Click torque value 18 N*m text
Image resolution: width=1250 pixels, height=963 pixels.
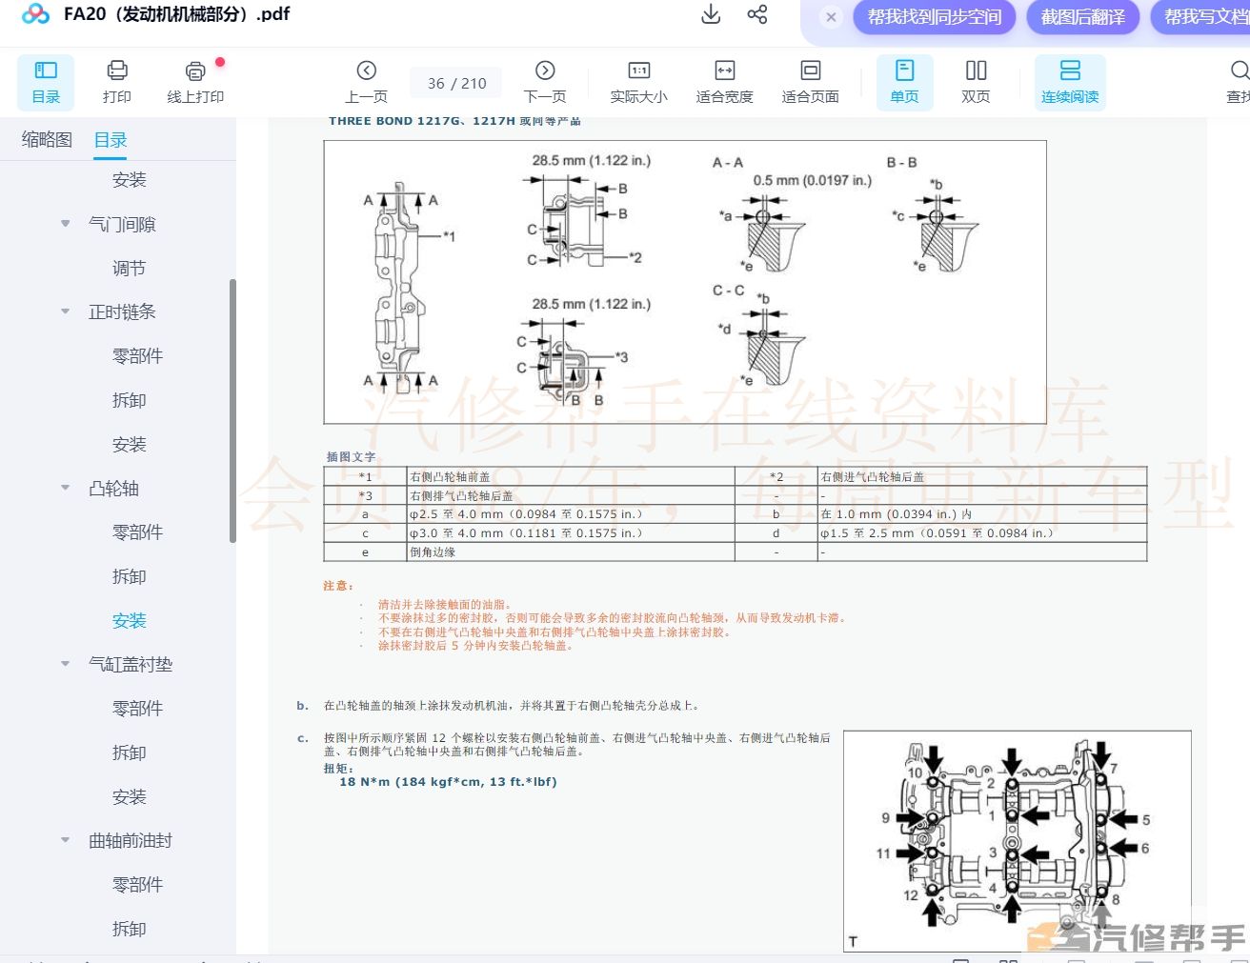[x=448, y=782]
